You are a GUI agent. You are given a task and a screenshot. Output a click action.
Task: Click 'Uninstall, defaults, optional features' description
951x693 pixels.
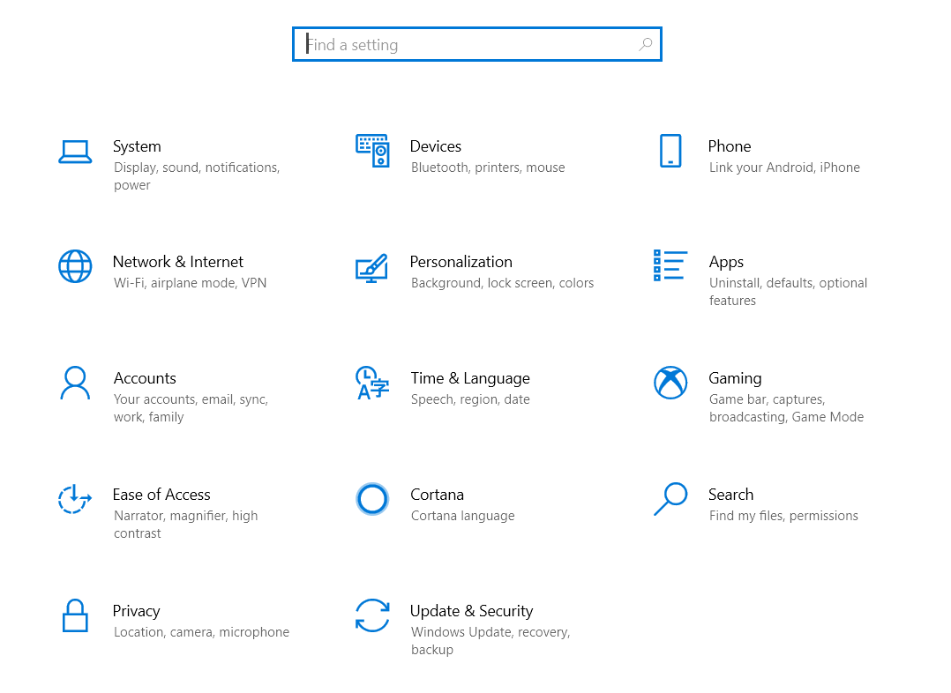[x=788, y=292]
